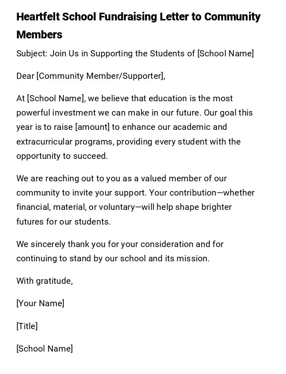The height and width of the screenshot is (374, 286).
Task: Click the With gratitude closing line
Action: pyautogui.click(x=45, y=281)
